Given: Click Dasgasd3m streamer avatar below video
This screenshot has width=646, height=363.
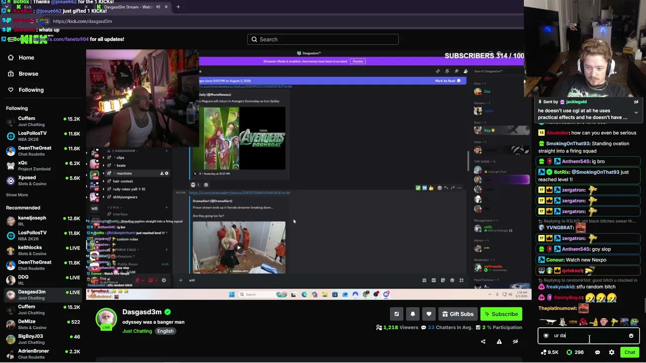Looking at the screenshot, I should point(106,319).
